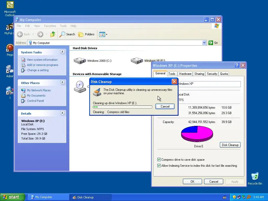Viewport: 268px width, 201px height.
Task: Collapse the System Tasks panel
Action: [62, 52]
